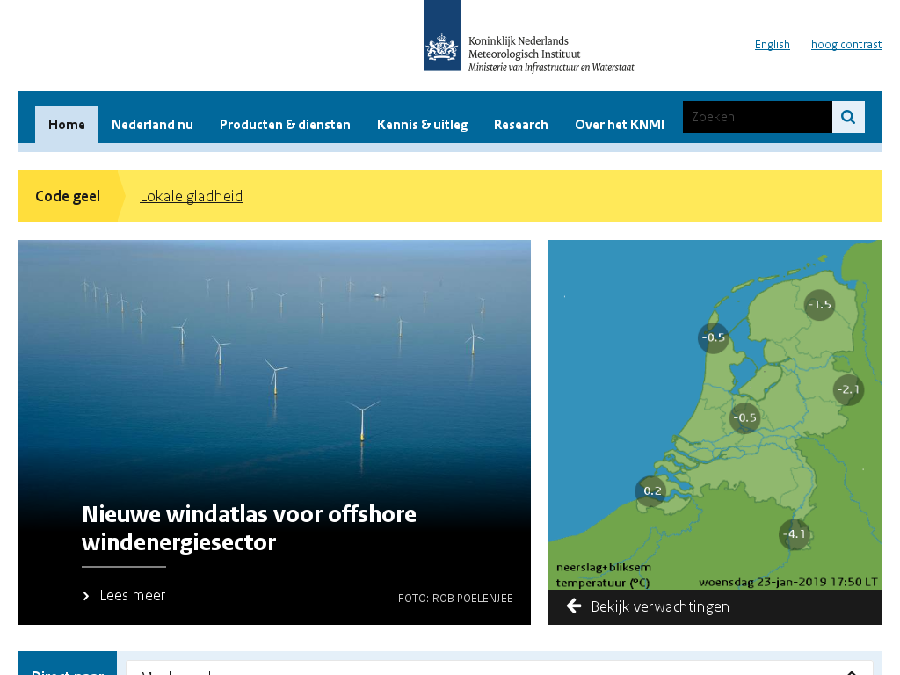The image size is (900, 675).
Task: Click the chevron icon before Lees meer
Action: pyautogui.click(x=86, y=596)
